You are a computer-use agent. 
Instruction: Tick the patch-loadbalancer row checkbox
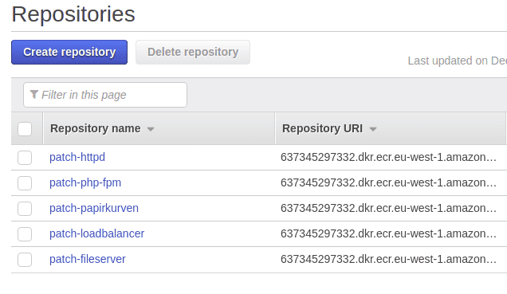coord(25,234)
